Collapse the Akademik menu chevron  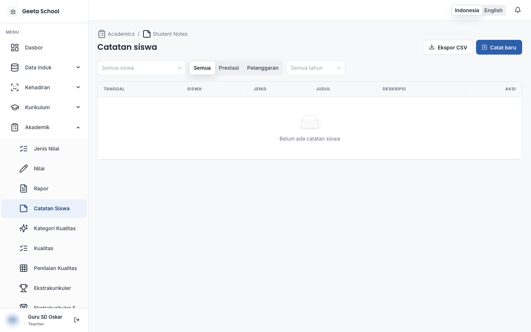78,127
